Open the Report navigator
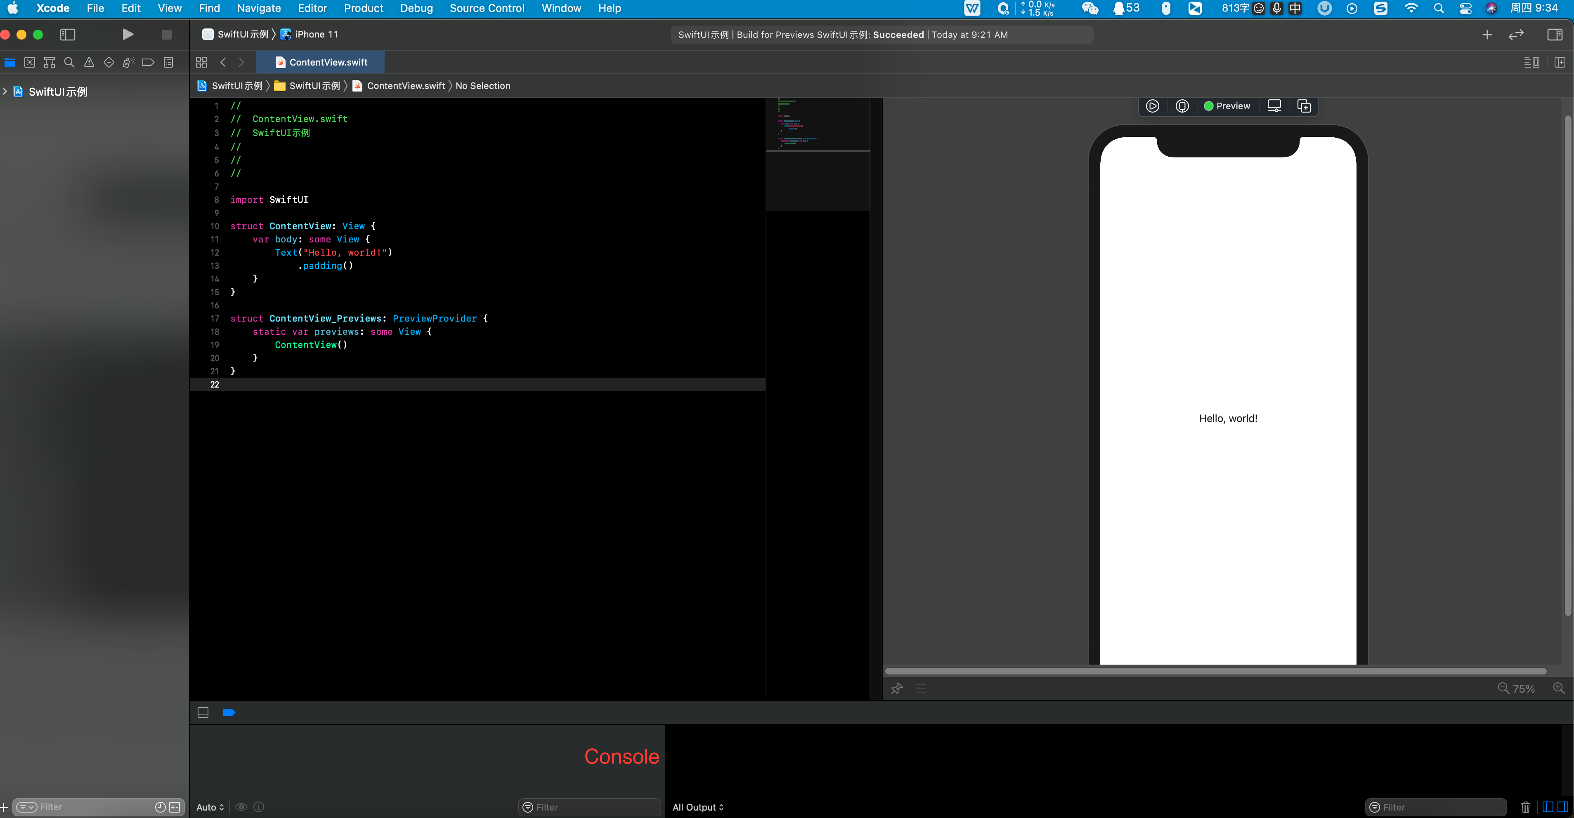This screenshot has width=1574, height=818. pyautogui.click(x=169, y=62)
